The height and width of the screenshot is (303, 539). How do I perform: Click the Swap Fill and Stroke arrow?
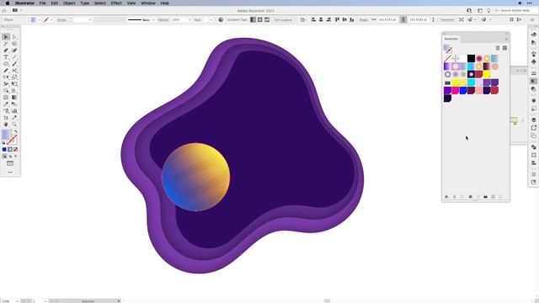(15, 131)
